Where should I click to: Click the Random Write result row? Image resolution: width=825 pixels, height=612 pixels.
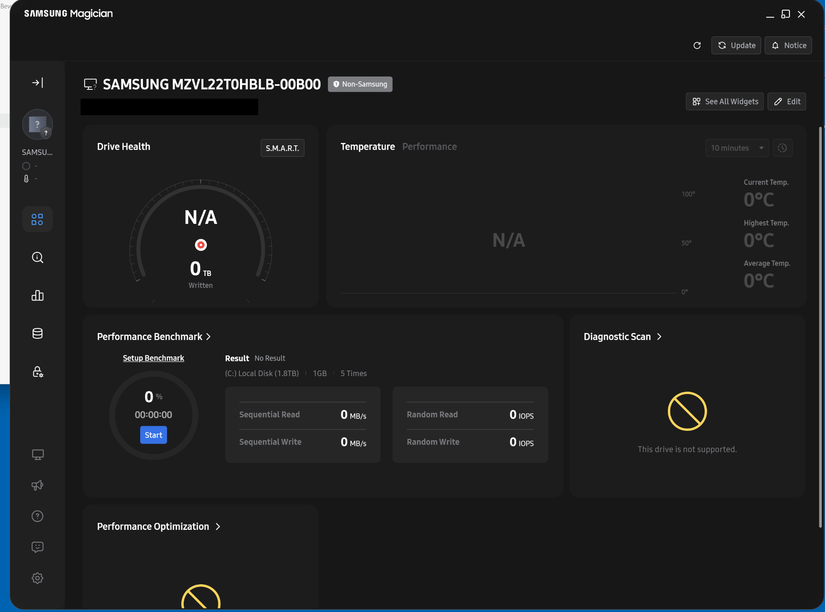(x=470, y=442)
